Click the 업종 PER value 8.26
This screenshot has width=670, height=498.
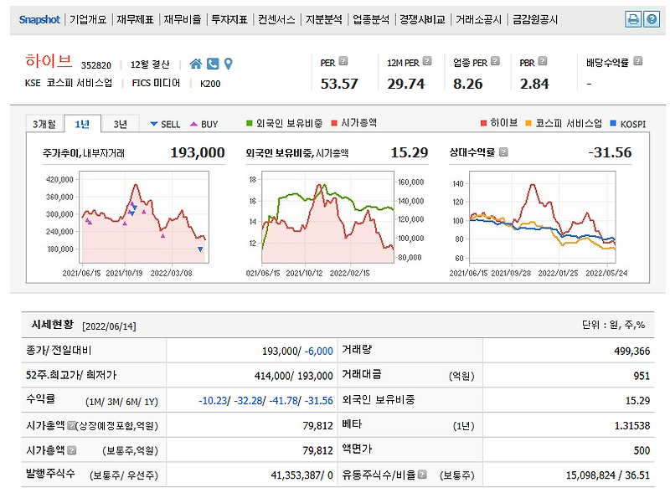coord(468,84)
